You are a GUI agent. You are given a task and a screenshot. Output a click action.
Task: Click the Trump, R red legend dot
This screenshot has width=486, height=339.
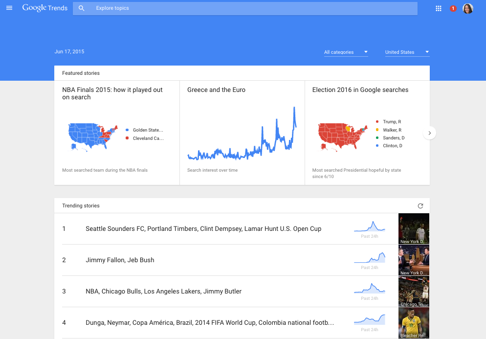377,122
